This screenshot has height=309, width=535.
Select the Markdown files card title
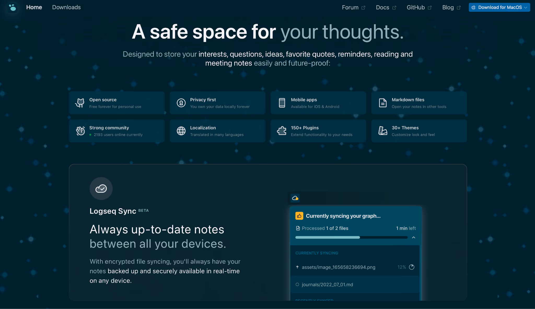coord(408,100)
